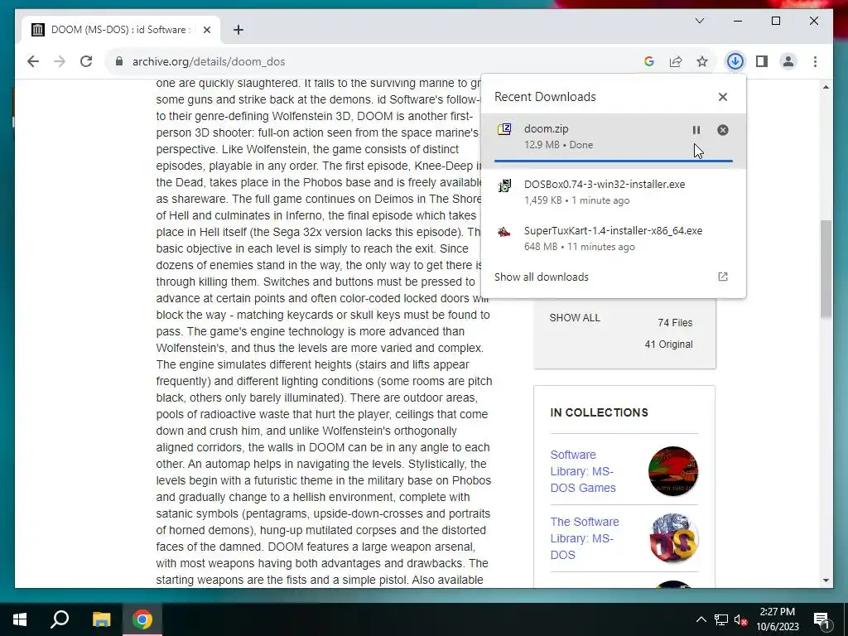Cancel the doom.zip download
The height and width of the screenshot is (636, 848).
[722, 130]
